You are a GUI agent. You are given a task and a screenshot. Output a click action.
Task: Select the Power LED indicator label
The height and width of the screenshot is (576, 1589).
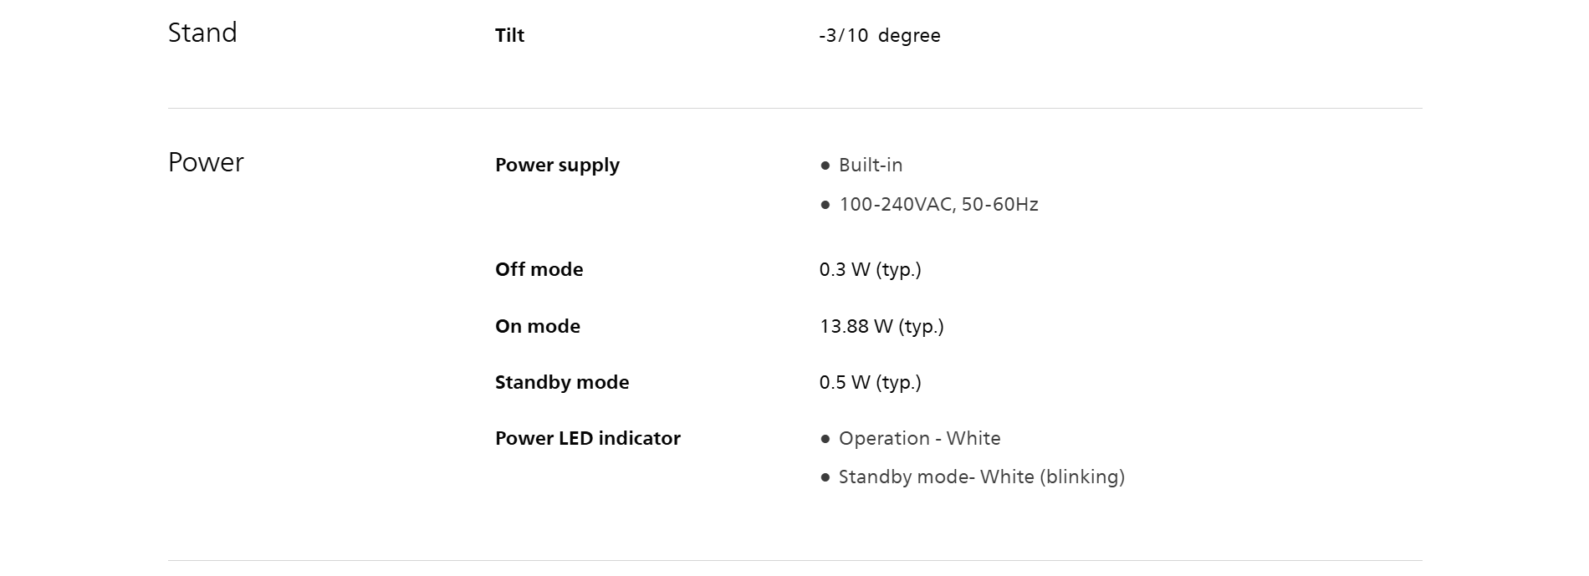tap(587, 438)
